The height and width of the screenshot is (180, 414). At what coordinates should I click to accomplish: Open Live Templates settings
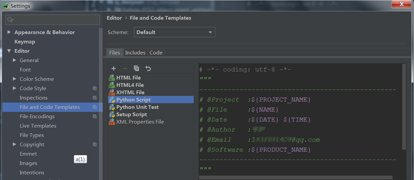tap(38, 126)
